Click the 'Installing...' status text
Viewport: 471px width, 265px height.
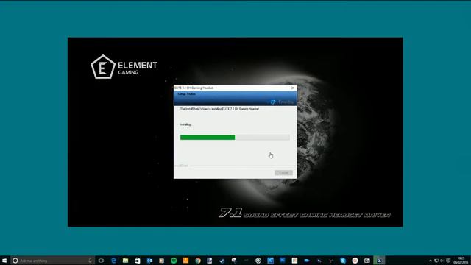pyautogui.click(x=186, y=124)
